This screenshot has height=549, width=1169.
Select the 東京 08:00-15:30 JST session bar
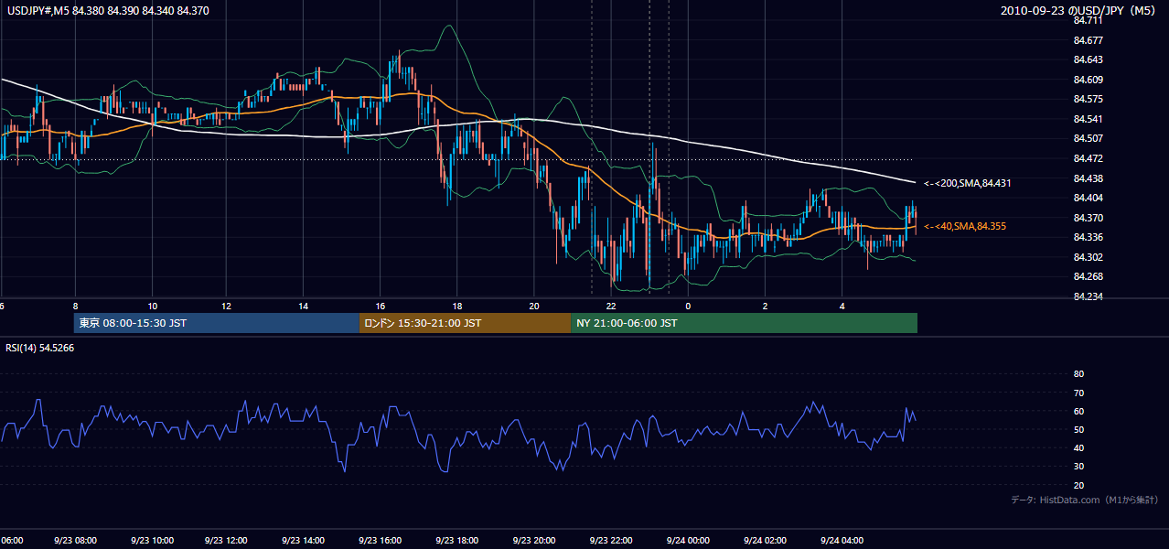[217, 323]
